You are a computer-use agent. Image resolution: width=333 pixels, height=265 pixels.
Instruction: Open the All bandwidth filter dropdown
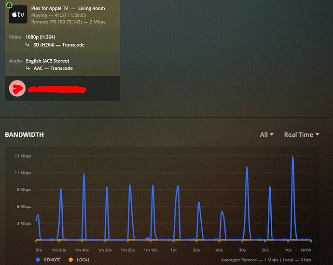[x=267, y=134]
